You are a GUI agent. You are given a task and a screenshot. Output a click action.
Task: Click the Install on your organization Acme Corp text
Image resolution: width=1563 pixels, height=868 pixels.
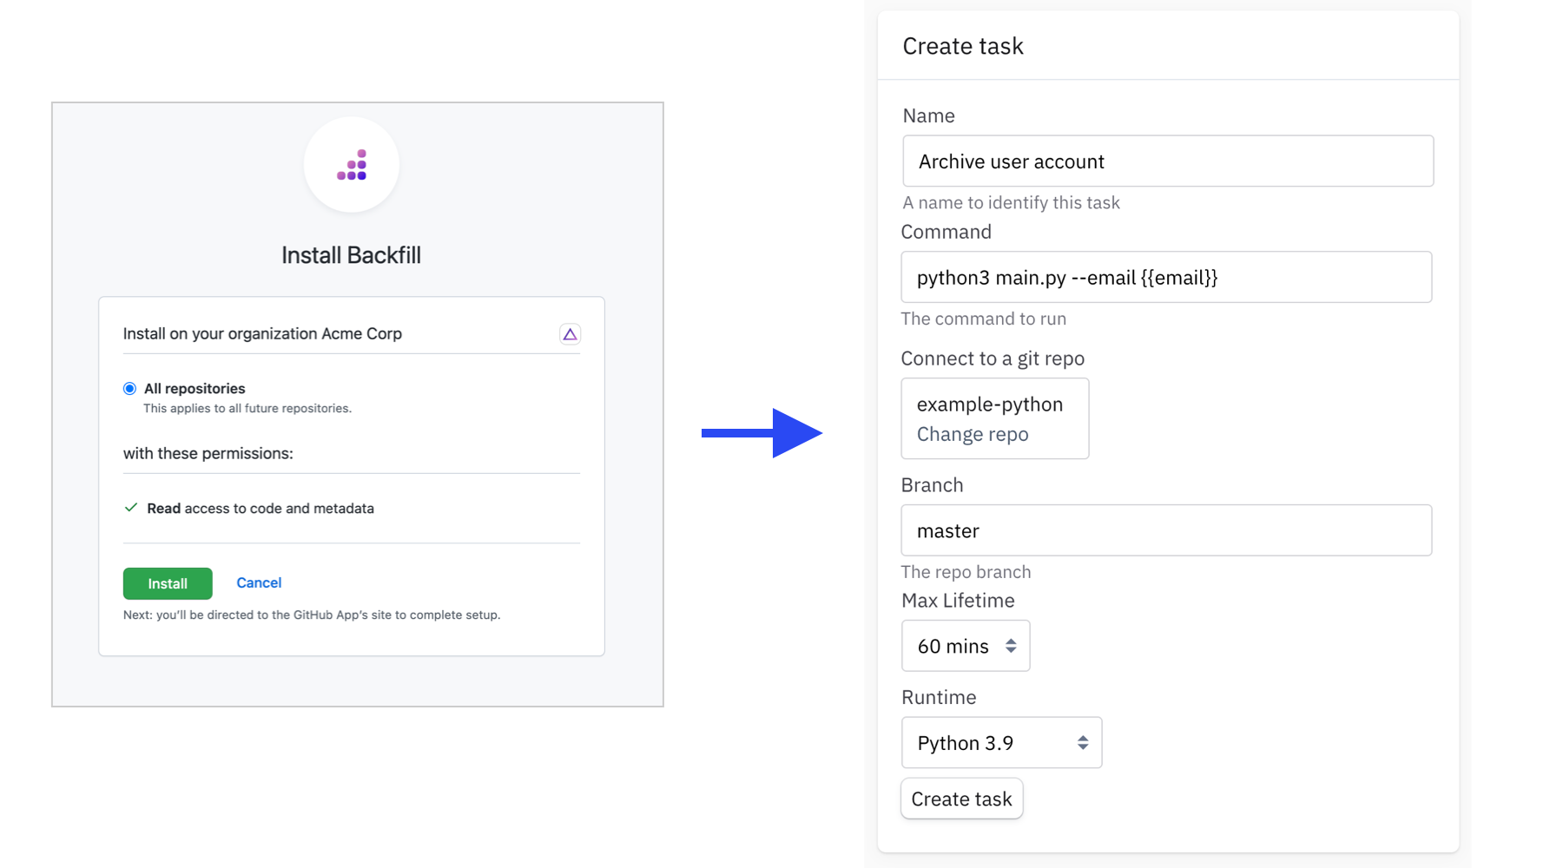coord(262,334)
